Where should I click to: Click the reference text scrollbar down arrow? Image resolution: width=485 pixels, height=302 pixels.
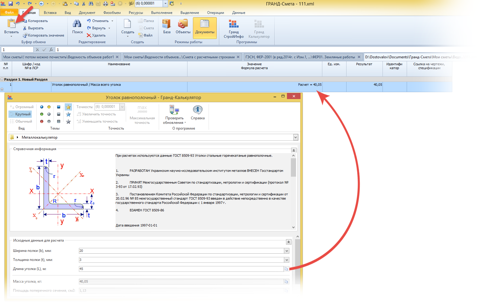[x=293, y=227]
